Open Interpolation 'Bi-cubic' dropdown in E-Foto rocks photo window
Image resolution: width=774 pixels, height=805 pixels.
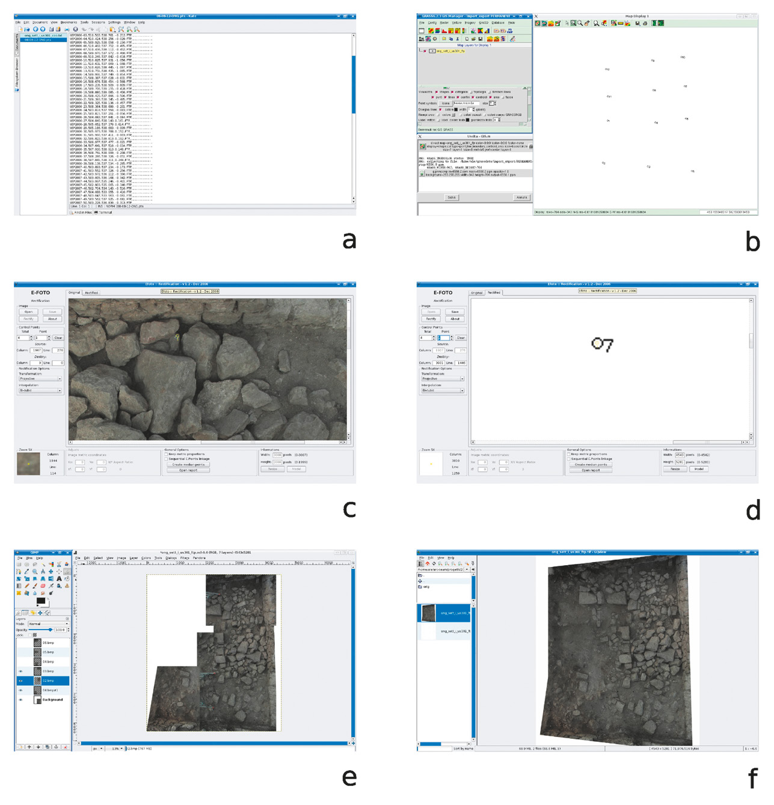tap(40, 390)
